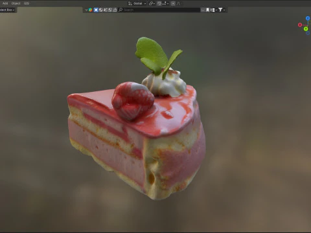
Task: Click the bookmark icon
Action: (x=207, y=10)
